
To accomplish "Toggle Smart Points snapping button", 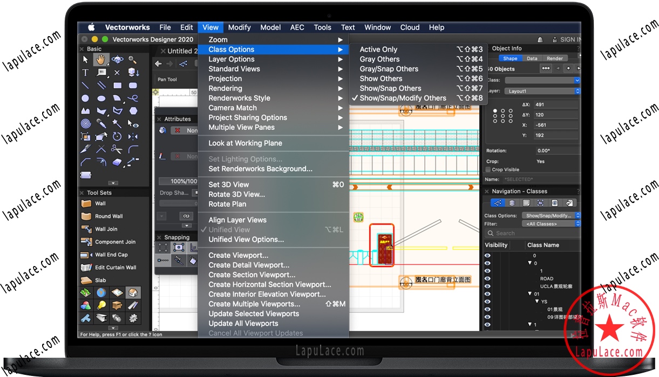I will 163,260.
